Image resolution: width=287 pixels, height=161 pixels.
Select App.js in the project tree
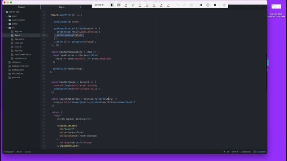coord(17,35)
